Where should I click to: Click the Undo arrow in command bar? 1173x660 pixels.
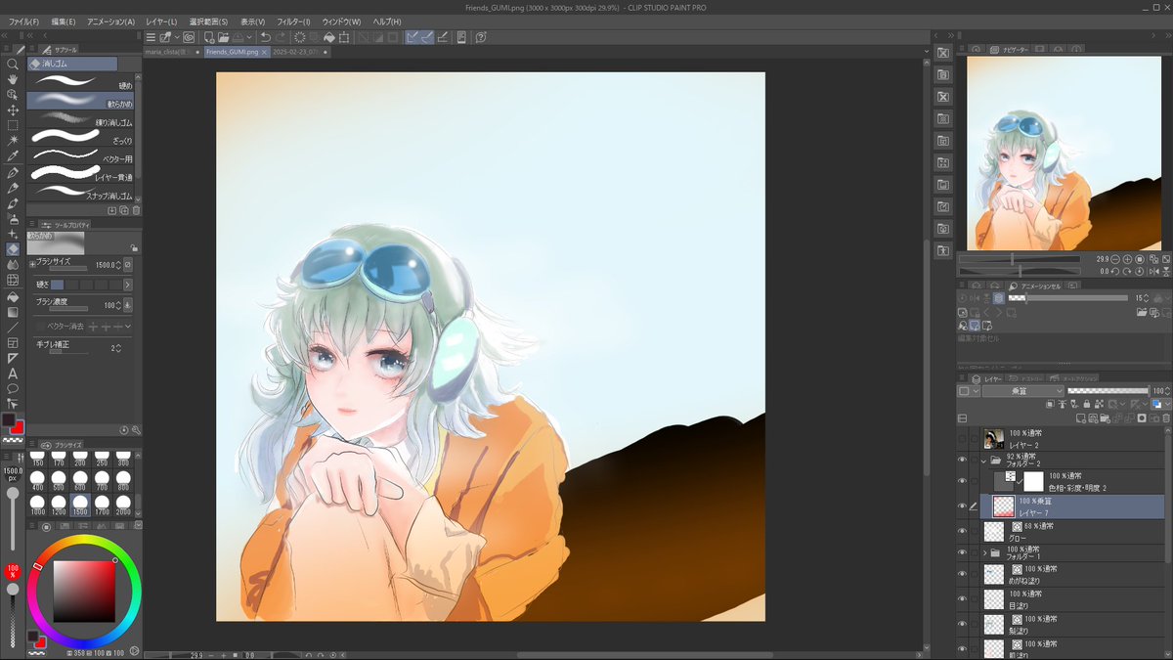click(x=266, y=37)
